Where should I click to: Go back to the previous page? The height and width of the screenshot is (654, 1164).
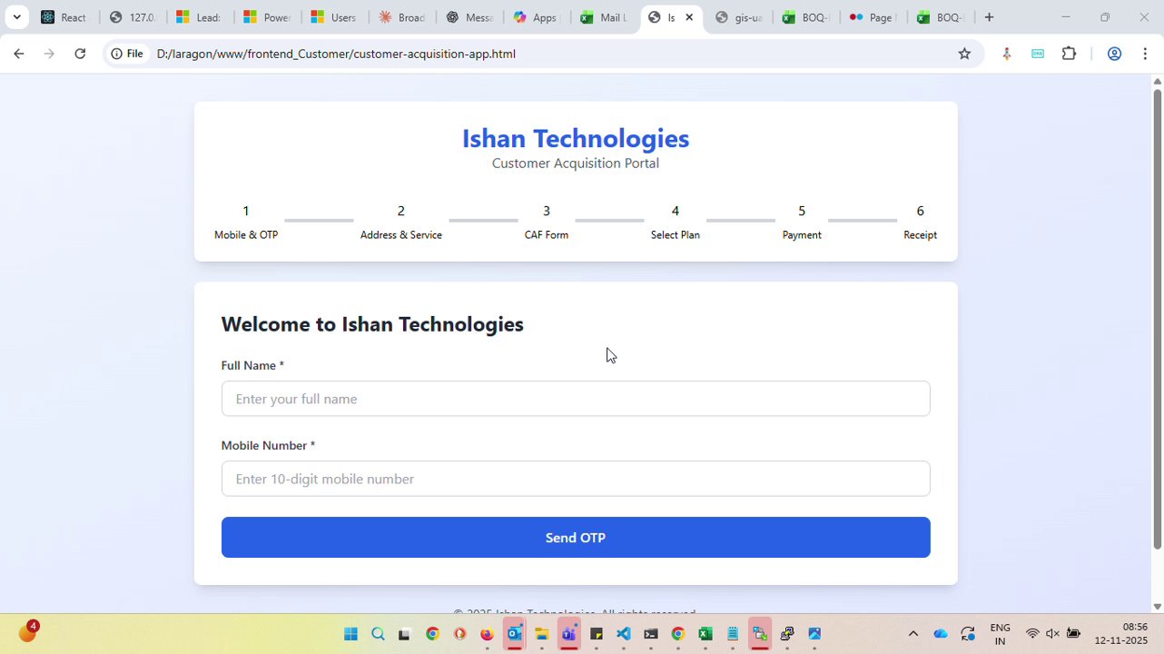coord(18,54)
